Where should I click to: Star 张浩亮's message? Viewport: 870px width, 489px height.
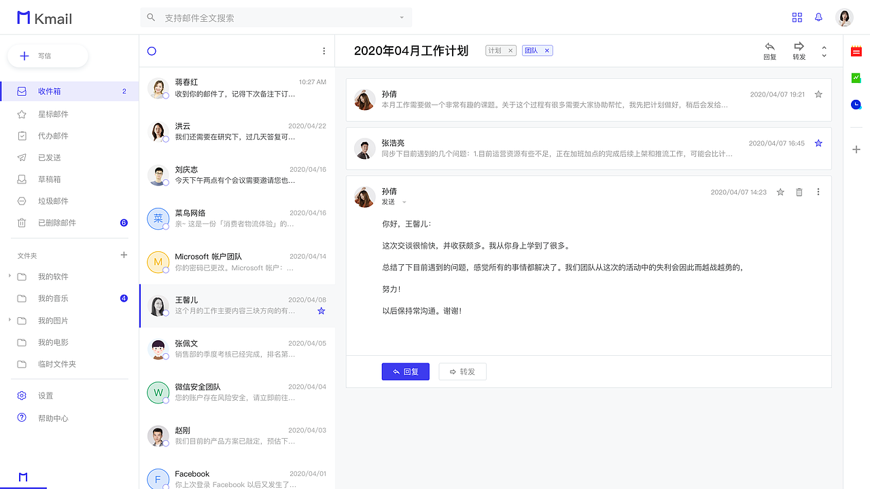coord(818,143)
